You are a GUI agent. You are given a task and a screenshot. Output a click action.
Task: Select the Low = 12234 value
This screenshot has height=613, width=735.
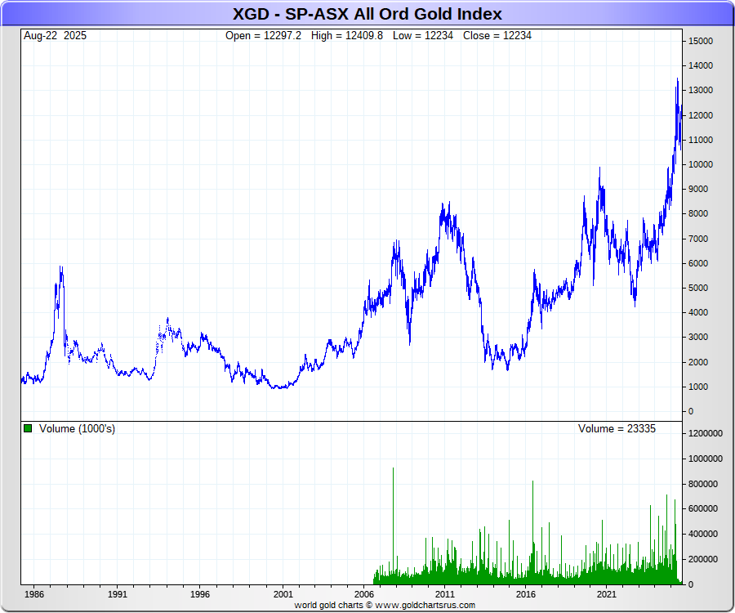[423, 36]
